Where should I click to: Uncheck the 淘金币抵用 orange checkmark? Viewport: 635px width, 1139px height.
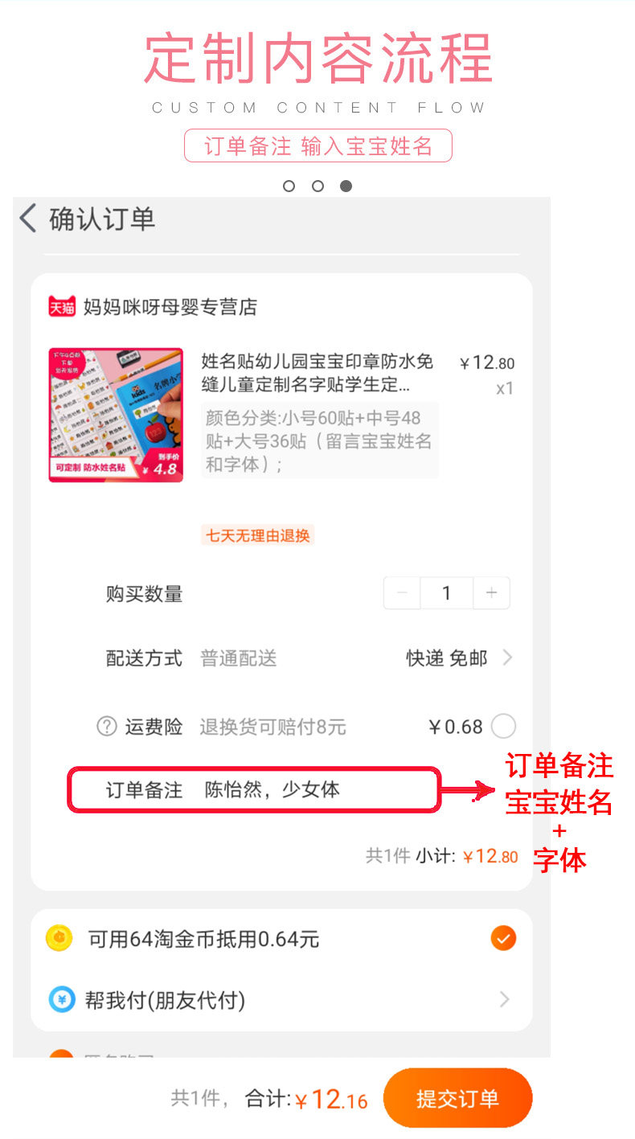click(x=503, y=938)
